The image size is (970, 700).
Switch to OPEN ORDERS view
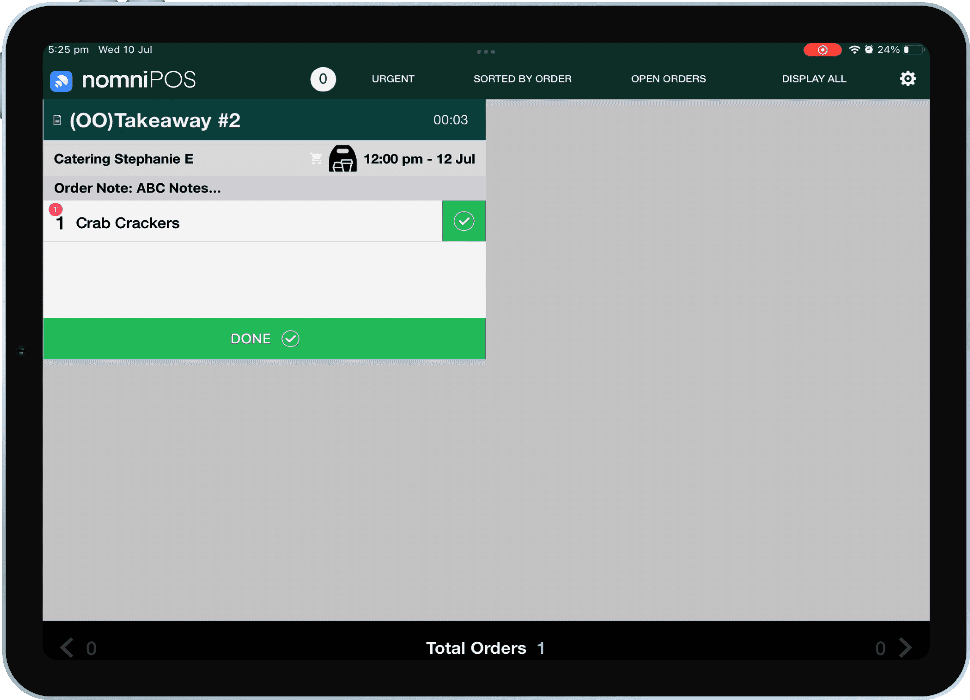point(668,79)
